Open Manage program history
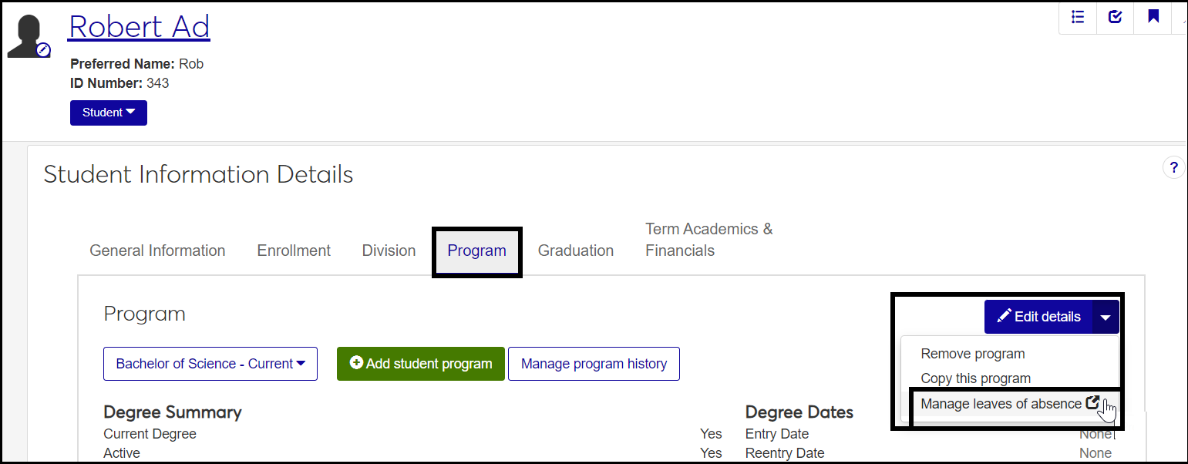Viewport: 1188px width, 464px height. (594, 364)
